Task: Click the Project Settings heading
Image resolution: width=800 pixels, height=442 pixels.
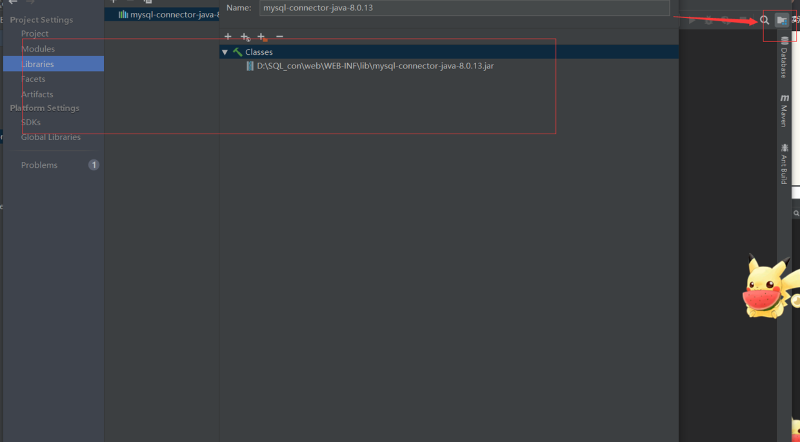Action: tap(41, 19)
